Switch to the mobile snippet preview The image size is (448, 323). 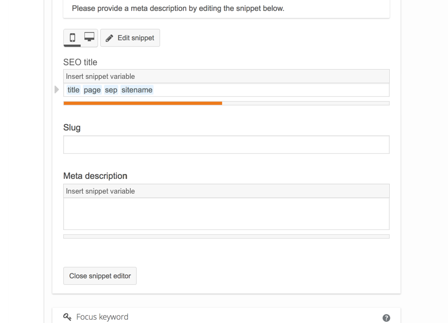72,38
